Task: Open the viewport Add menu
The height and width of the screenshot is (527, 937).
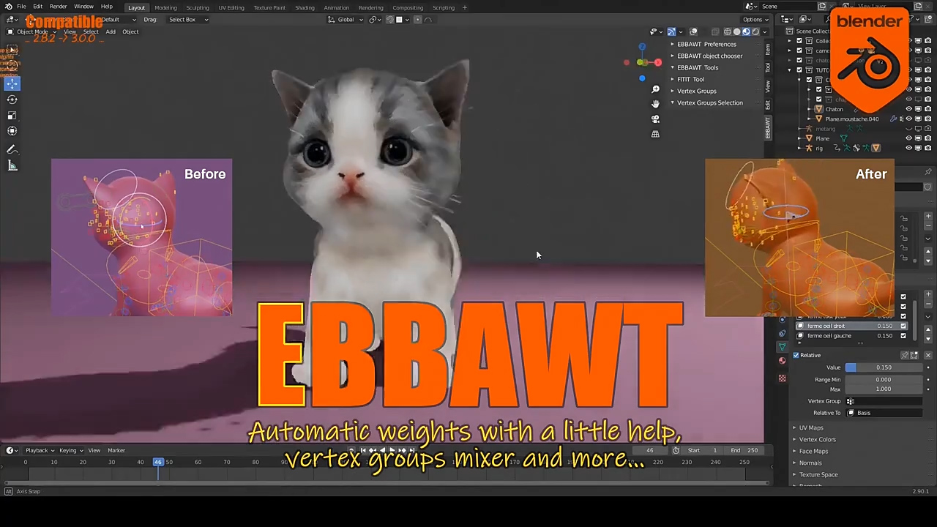Action: [111, 31]
